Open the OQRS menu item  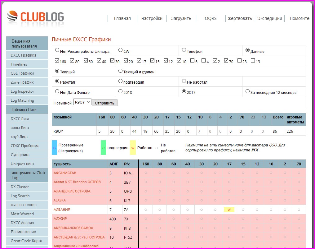pos(211,18)
